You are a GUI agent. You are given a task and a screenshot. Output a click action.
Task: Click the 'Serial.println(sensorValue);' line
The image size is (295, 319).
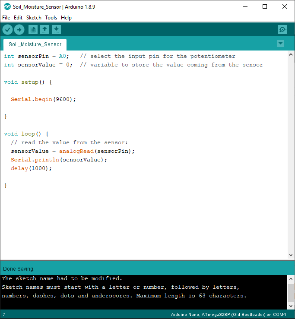(x=59, y=160)
